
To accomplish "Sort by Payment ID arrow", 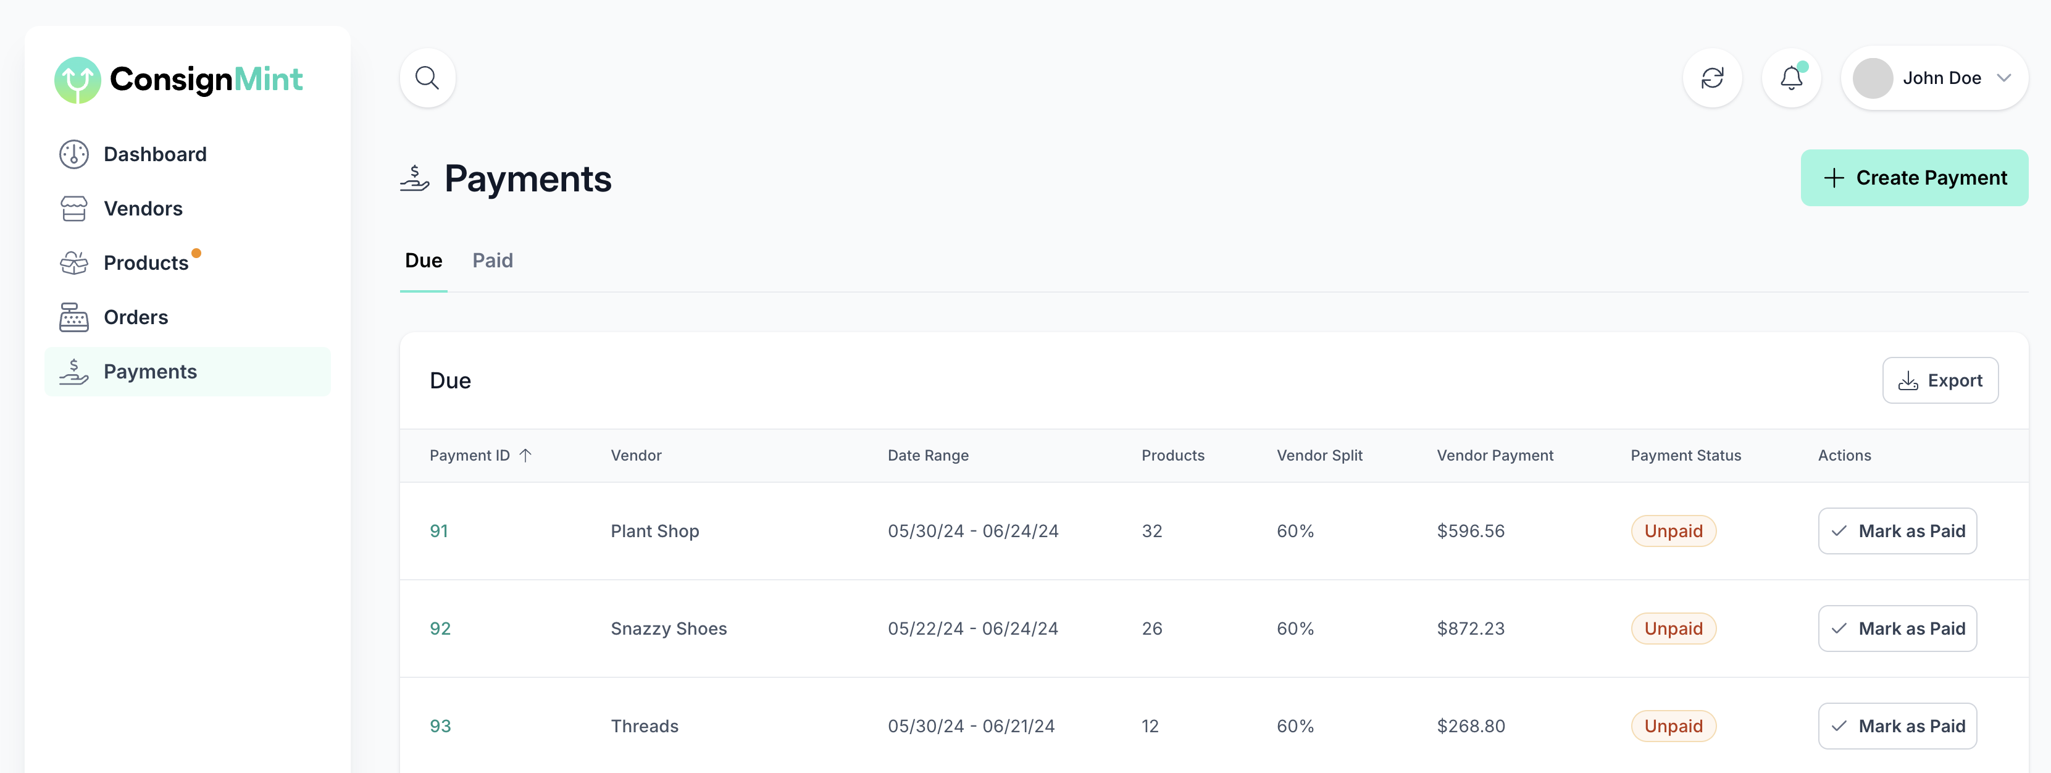I will 525,456.
